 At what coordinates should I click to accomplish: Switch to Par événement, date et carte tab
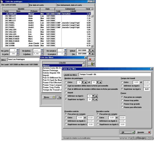(76, 5)
